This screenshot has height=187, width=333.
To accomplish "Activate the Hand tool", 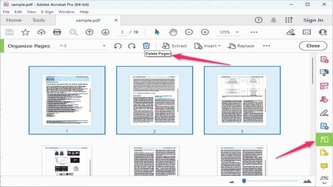I will [173, 32].
